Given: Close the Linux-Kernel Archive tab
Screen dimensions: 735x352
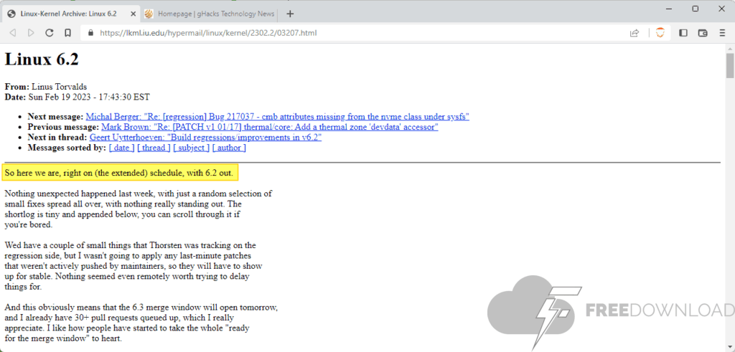Looking at the screenshot, I should click(130, 14).
